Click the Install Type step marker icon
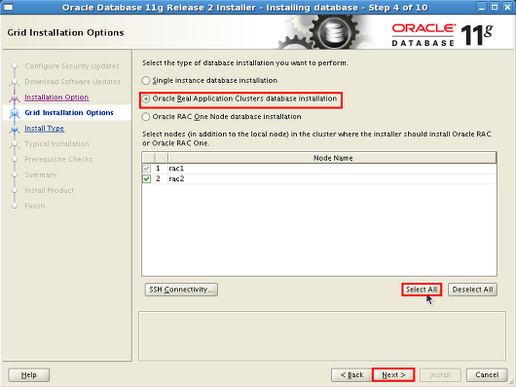The width and height of the screenshot is (516, 387). 15,129
